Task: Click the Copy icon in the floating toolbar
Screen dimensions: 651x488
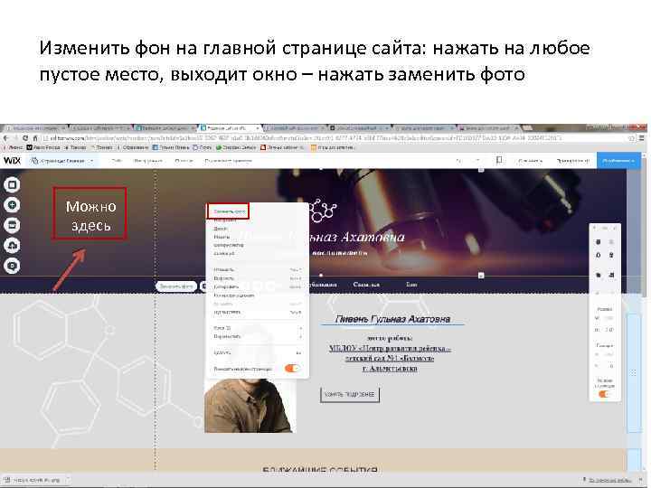Action: point(599,242)
